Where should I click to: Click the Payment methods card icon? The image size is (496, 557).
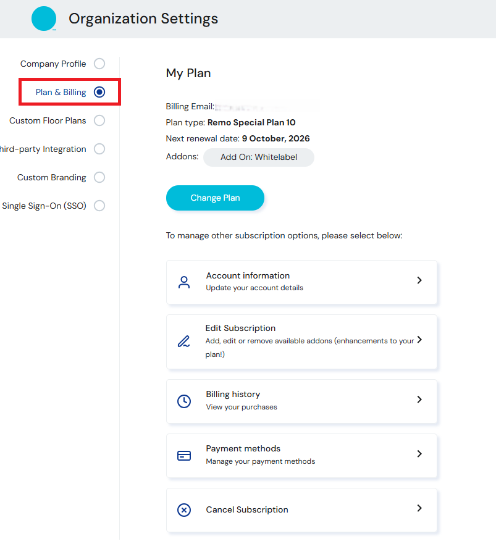tap(183, 456)
